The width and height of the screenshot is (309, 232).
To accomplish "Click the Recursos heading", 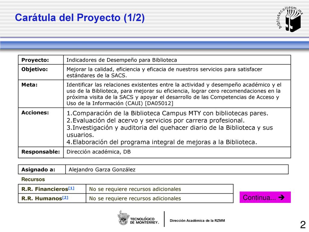I will [33, 179].
